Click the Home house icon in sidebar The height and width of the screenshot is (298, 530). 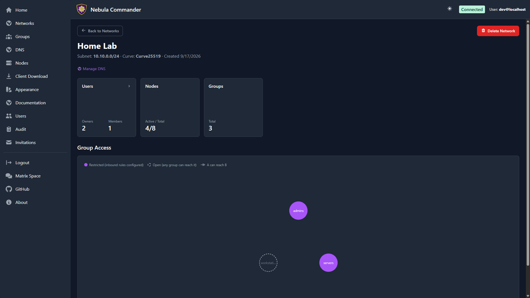(9, 10)
